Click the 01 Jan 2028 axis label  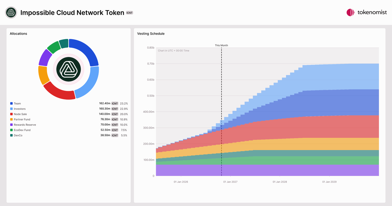pyautogui.click(x=280, y=182)
